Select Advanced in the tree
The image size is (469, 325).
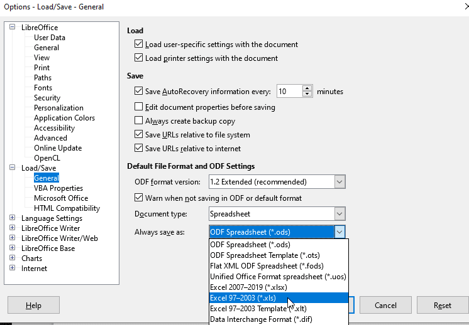click(x=50, y=138)
